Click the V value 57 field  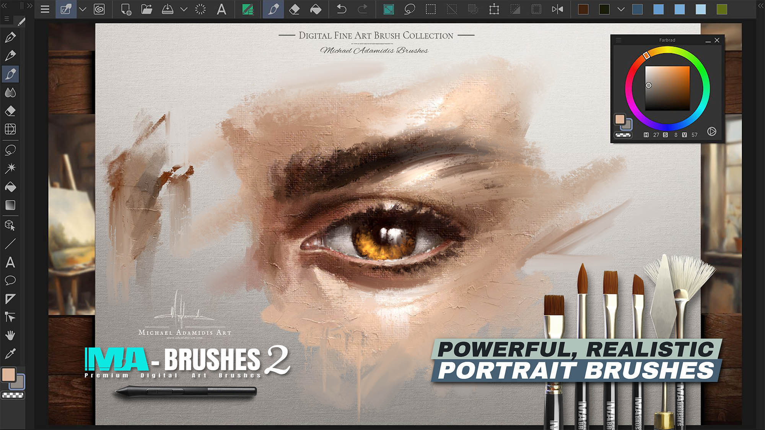694,135
